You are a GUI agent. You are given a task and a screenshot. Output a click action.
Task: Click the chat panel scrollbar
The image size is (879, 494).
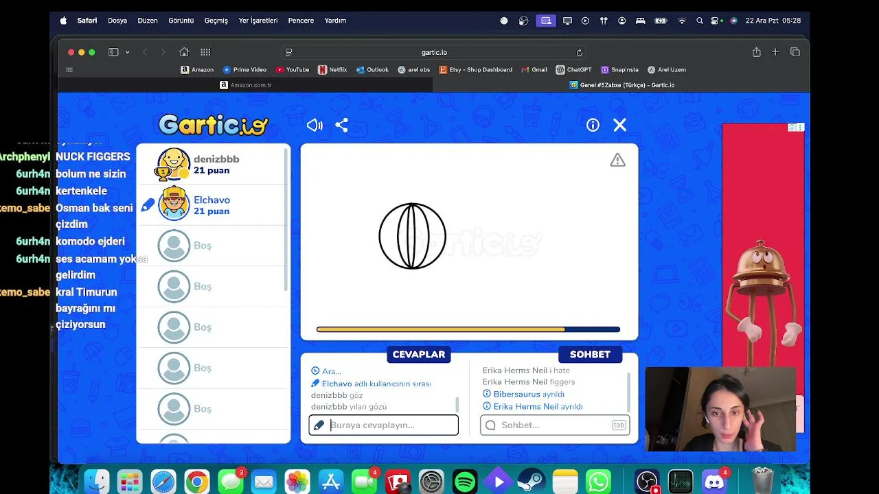[x=628, y=392]
